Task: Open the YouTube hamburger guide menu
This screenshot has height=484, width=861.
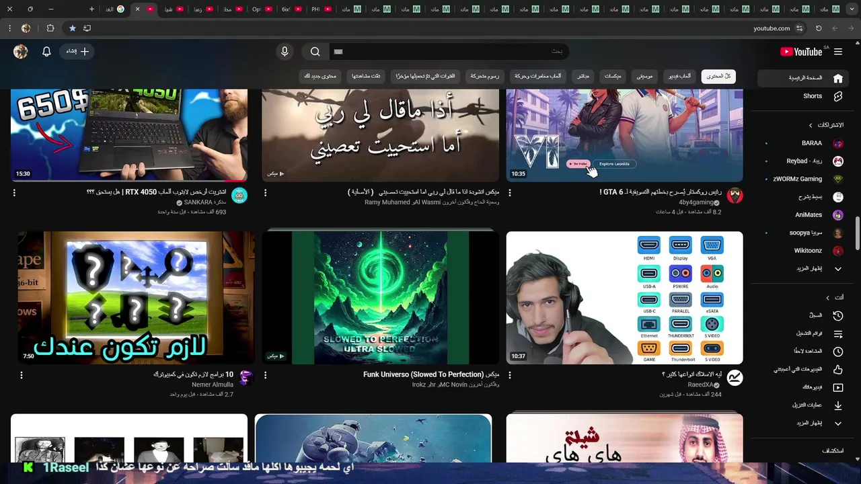Action: tap(838, 52)
